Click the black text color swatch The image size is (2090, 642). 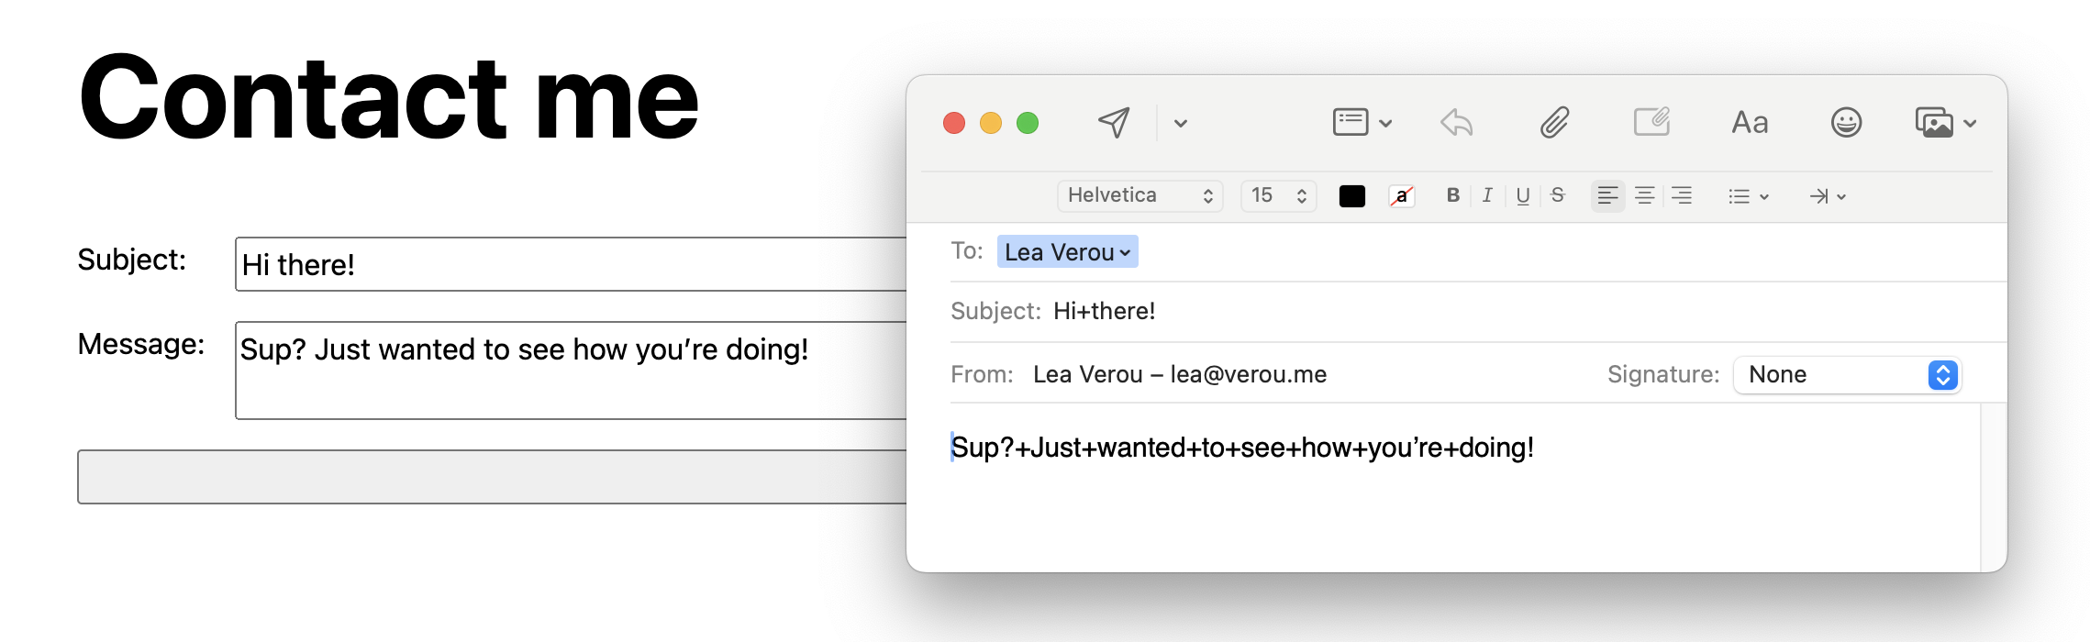pos(1351,196)
